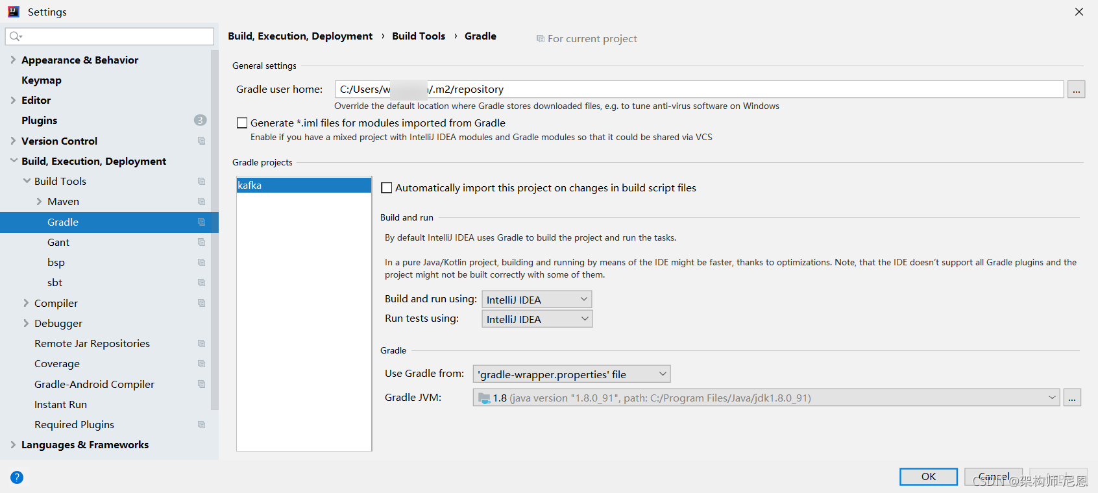Click project-level icon next to Version Control
Viewport: 1098px width, 493px height.
[x=201, y=141]
